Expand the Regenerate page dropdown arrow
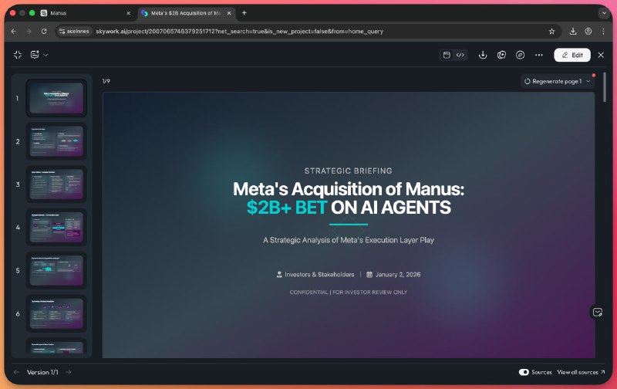Screen dimensions: 617x389 [x=588, y=81]
